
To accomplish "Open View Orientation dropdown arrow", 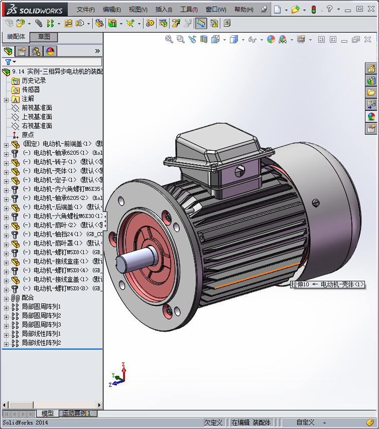I will point(225,40).
